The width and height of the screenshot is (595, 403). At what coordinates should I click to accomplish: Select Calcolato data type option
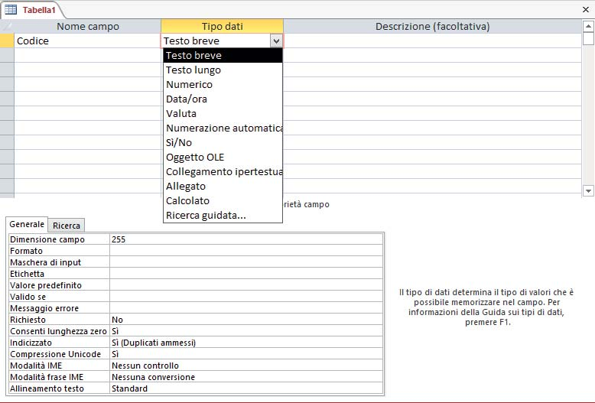click(187, 201)
